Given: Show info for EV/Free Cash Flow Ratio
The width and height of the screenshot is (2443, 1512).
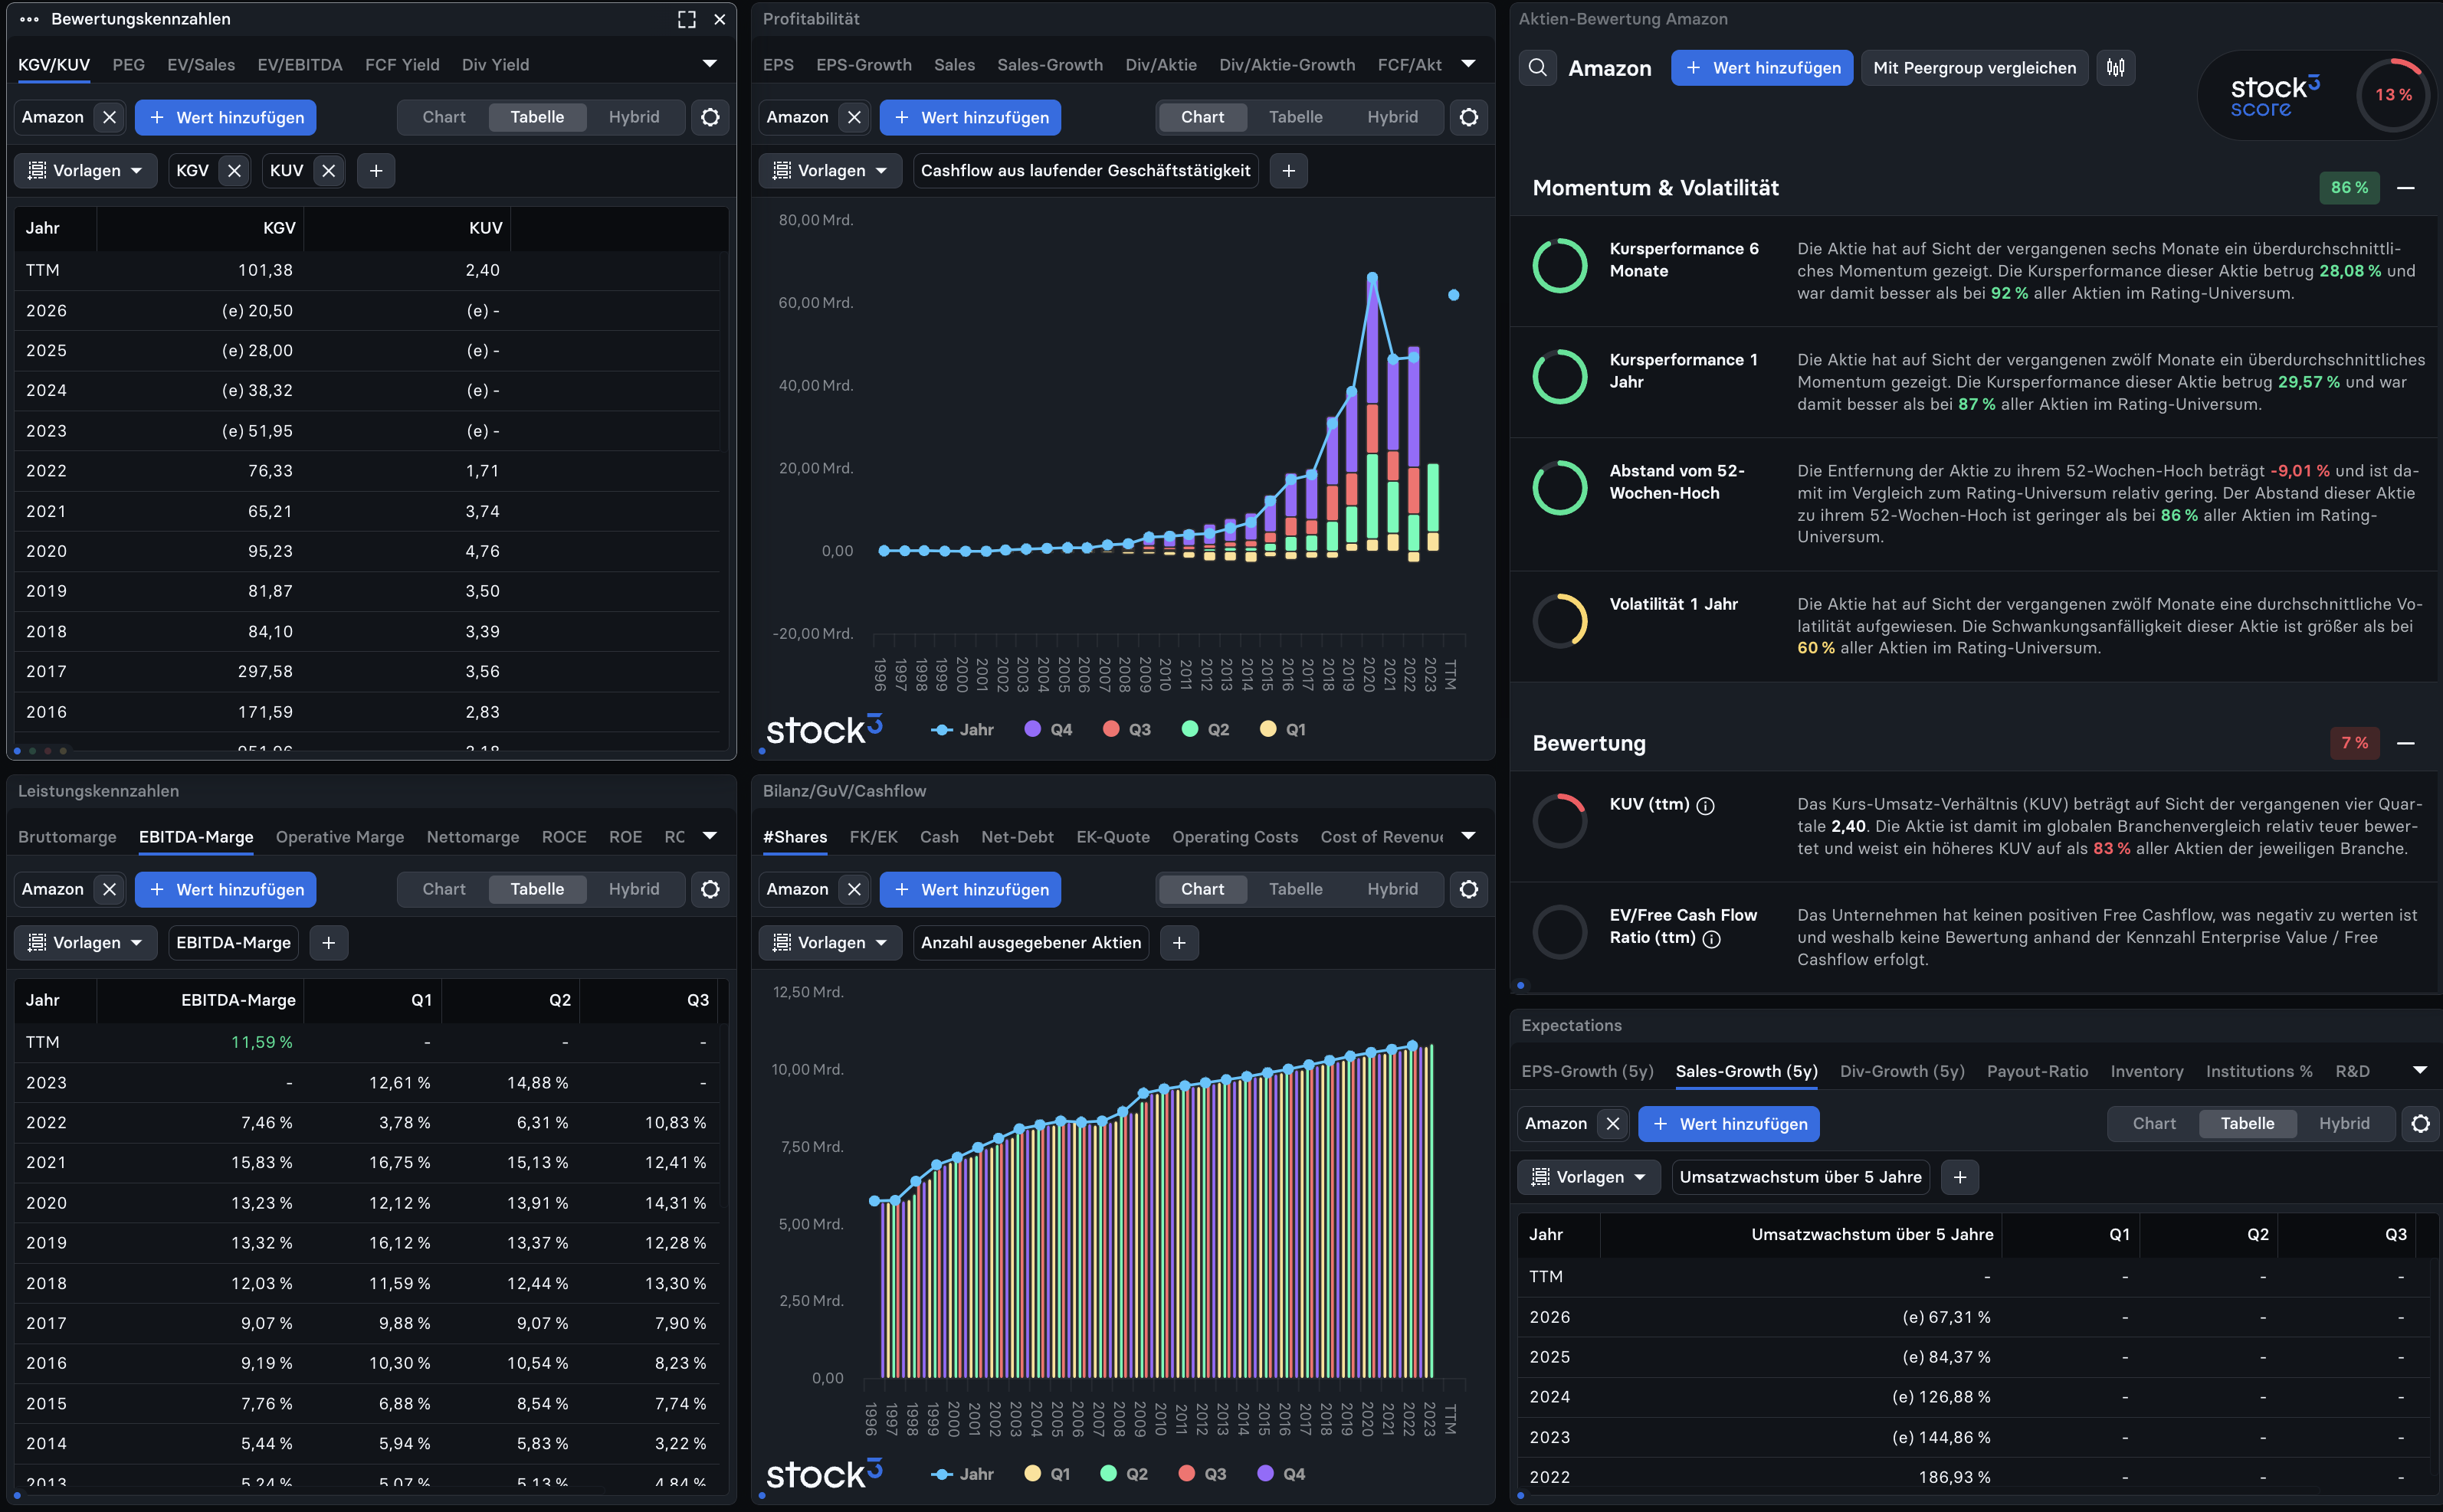Looking at the screenshot, I should click(1712, 939).
